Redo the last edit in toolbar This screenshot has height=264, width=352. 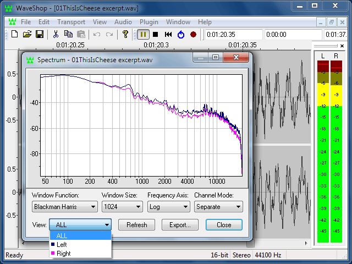click(109, 34)
